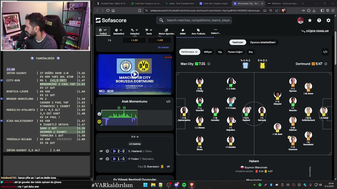Click the green 1.83 odds button

tap(134, 40)
